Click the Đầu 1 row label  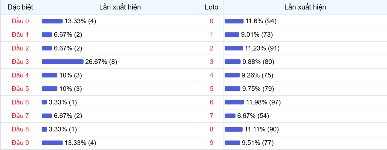pos(20,34)
